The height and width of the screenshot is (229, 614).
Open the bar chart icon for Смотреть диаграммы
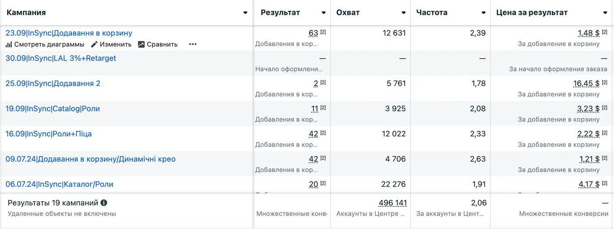[x=9, y=44]
